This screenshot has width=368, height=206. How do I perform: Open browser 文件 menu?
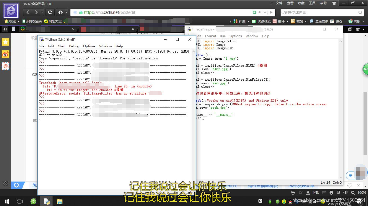click(x=279, y=3)
